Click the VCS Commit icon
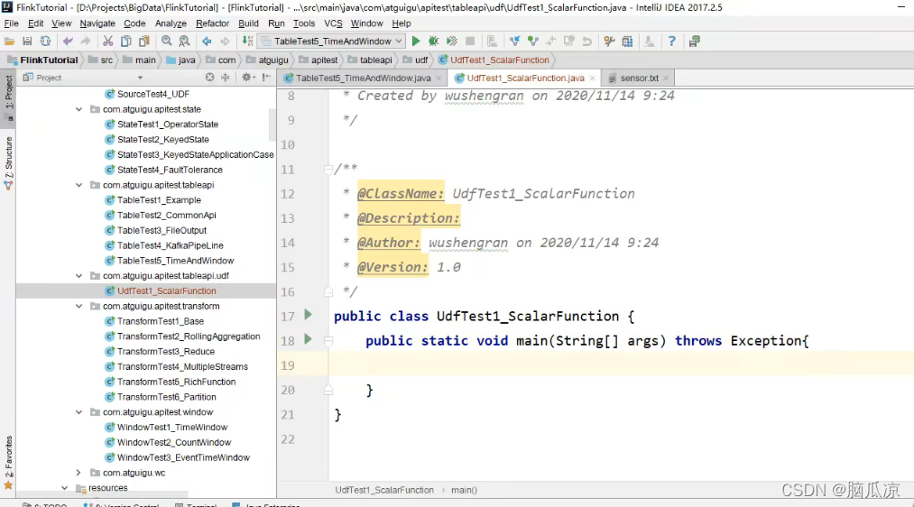 532,41
